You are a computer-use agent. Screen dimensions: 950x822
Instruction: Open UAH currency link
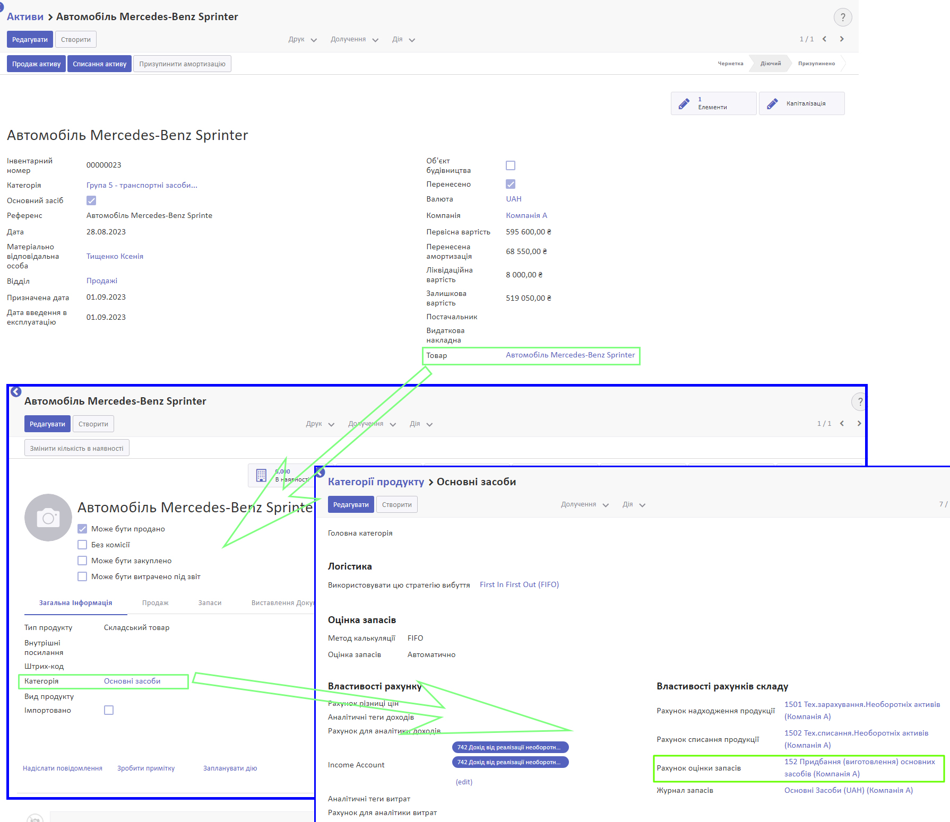pos(514,199)
